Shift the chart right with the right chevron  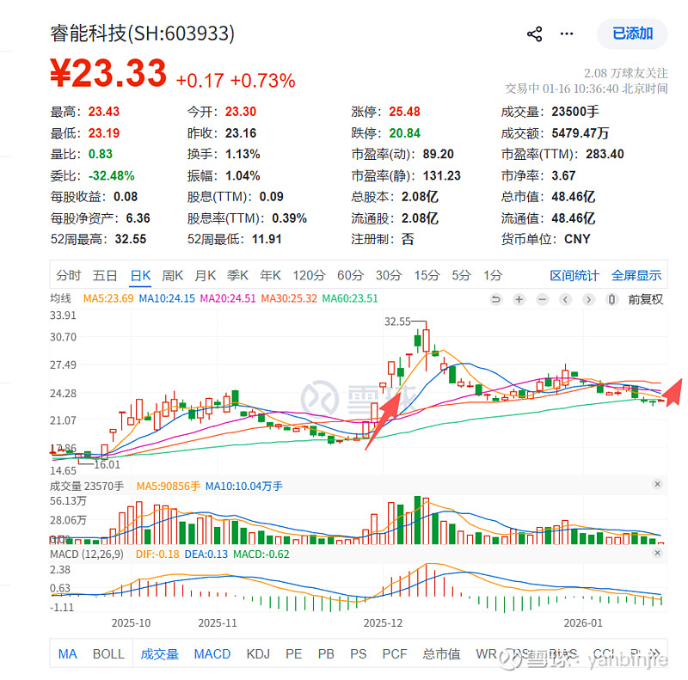[588, 300]
